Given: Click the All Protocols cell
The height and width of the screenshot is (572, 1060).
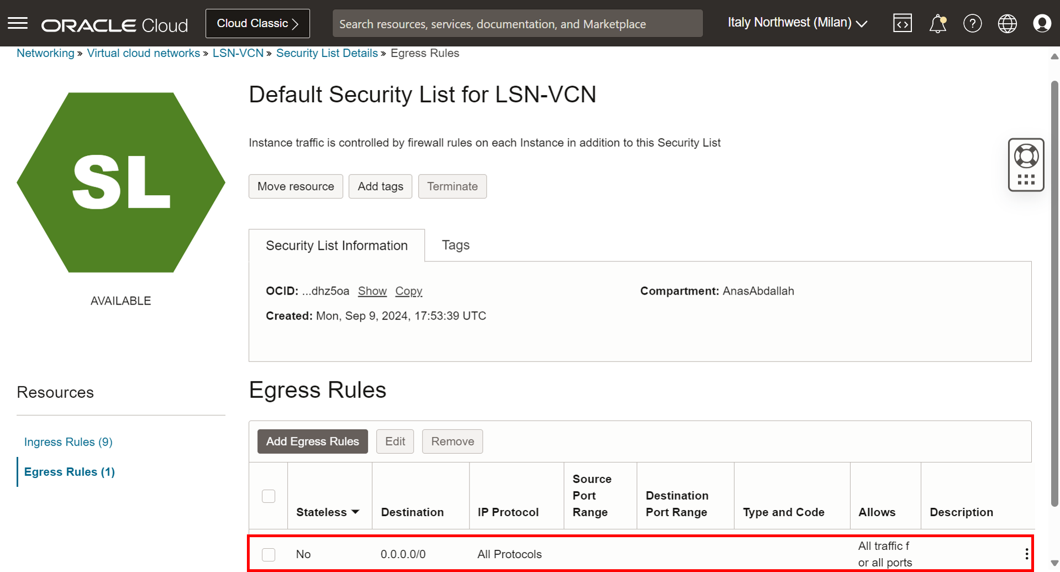Looking at the screenshot, I should point(510,554).
